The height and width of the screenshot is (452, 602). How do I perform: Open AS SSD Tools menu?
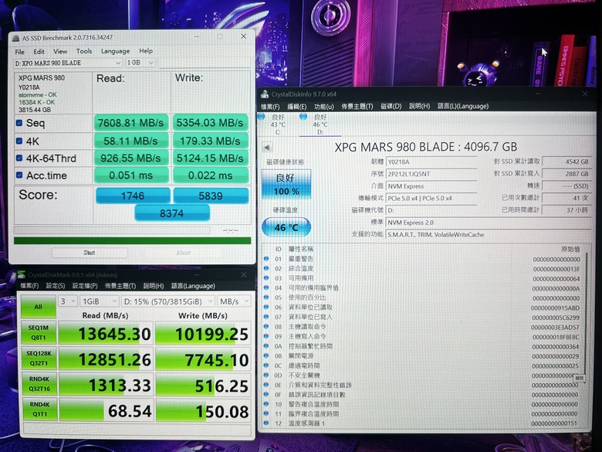tap(84, 51)
